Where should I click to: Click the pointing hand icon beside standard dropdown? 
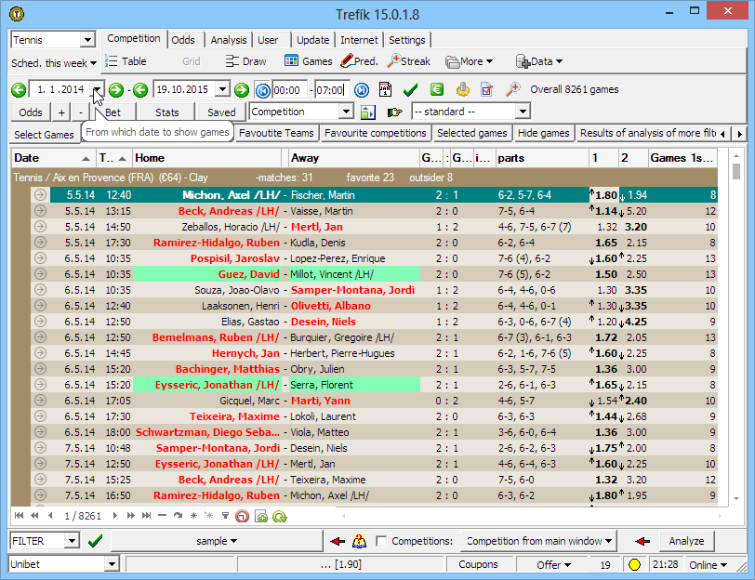coord(395,112)
